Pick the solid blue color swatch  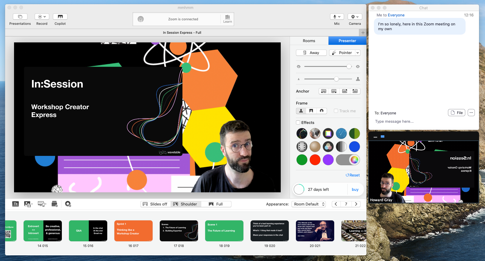click(354, 147)
